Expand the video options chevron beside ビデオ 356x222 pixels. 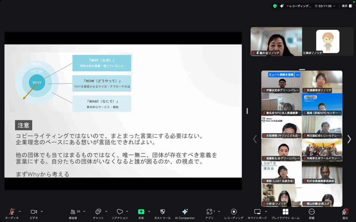pos(42,211)
